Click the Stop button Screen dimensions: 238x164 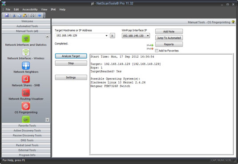click(x=71, y=63)
